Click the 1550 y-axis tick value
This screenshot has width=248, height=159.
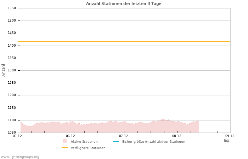click(x=12, y=8)
